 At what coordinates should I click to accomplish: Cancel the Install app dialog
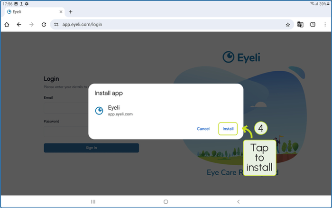coord(203,129)
